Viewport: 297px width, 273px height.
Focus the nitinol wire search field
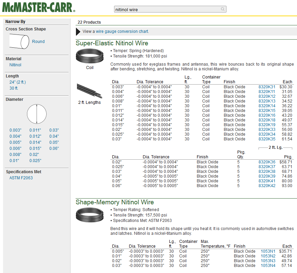tap(170, 9)
